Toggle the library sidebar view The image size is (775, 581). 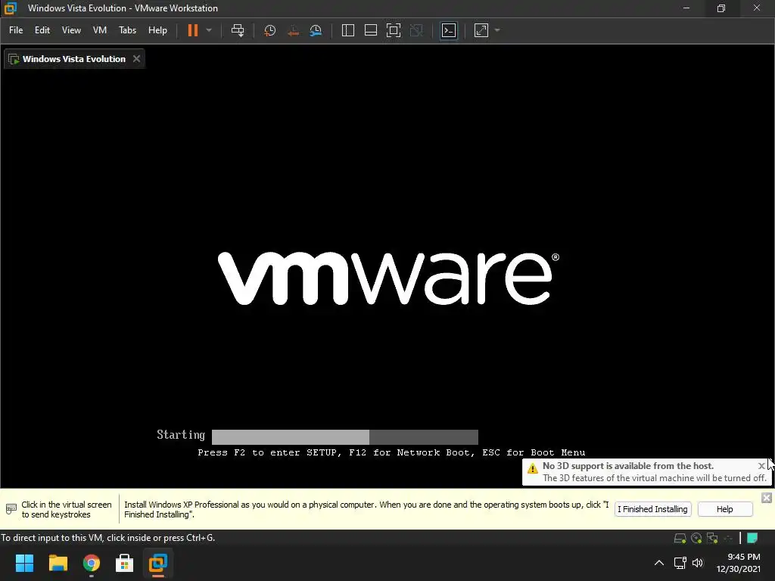[x=348, y=30]
